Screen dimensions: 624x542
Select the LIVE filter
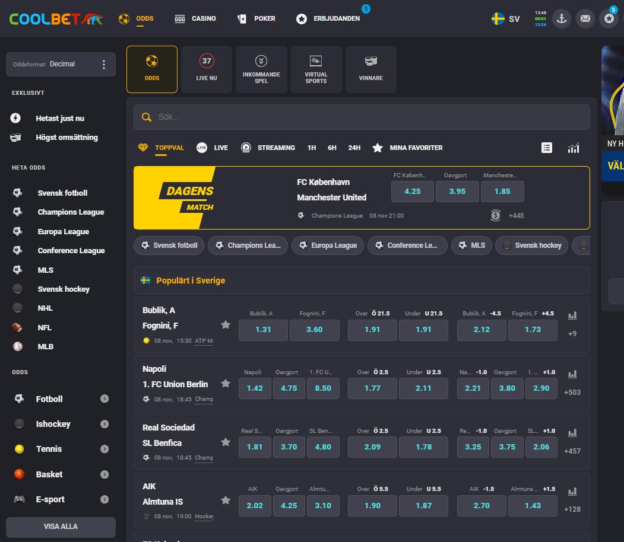[x=212, y=148]
